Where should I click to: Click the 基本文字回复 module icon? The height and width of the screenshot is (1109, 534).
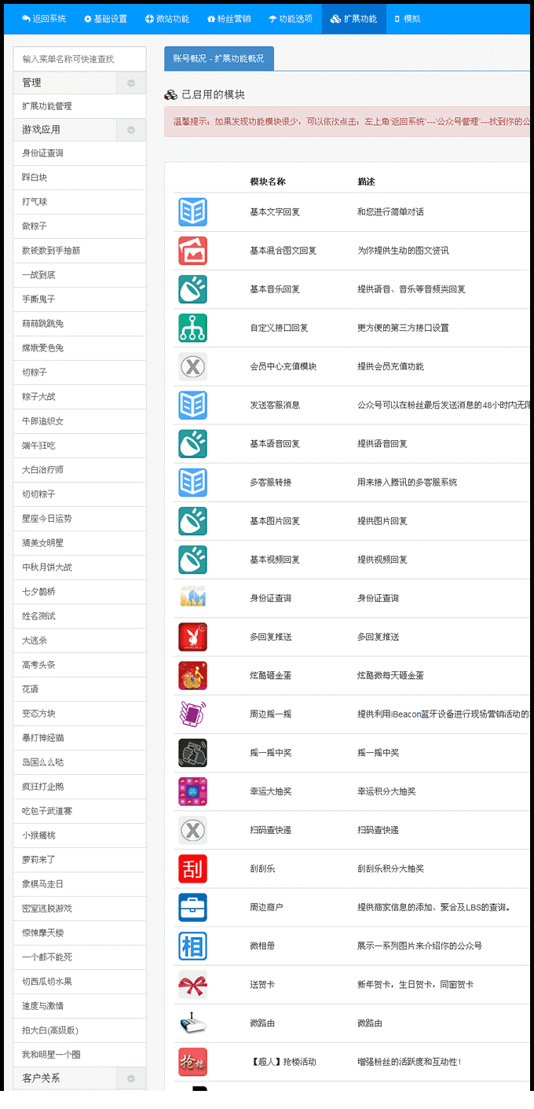coord(192,212)
